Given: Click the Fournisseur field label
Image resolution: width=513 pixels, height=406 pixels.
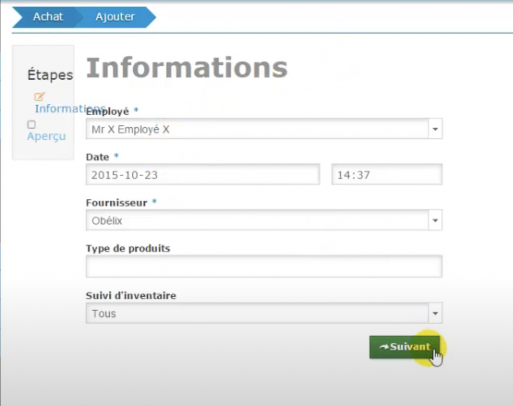Looking at the screenshot, I should coord(116,203).
